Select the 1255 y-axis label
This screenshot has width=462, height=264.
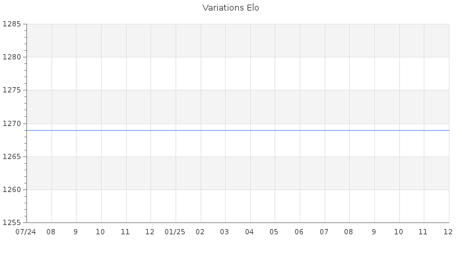(12, 223)
